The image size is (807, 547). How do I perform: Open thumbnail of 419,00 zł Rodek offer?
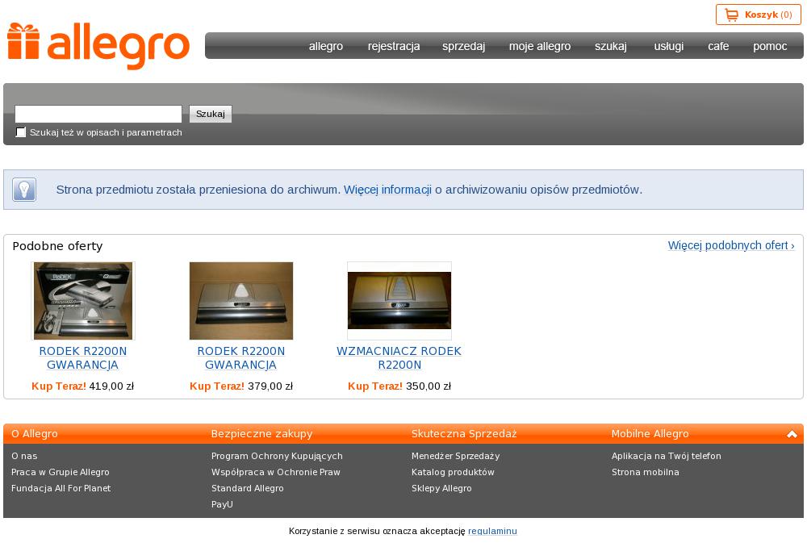[x=83, y=301]
